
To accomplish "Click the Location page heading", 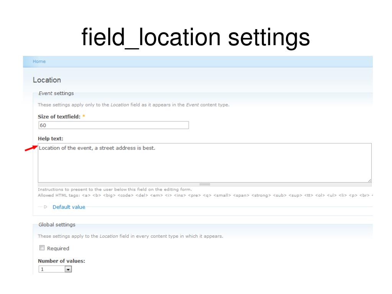I will click(x=47, y=80).
